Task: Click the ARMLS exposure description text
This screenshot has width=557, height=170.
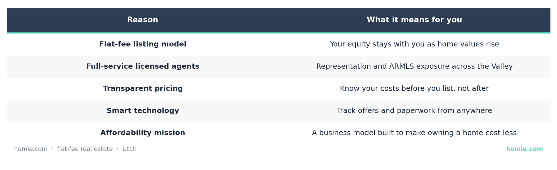Action: pyautogui.click(x=414, y=66)
